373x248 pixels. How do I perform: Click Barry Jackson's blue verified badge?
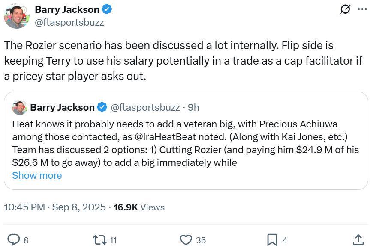point(108,9)
